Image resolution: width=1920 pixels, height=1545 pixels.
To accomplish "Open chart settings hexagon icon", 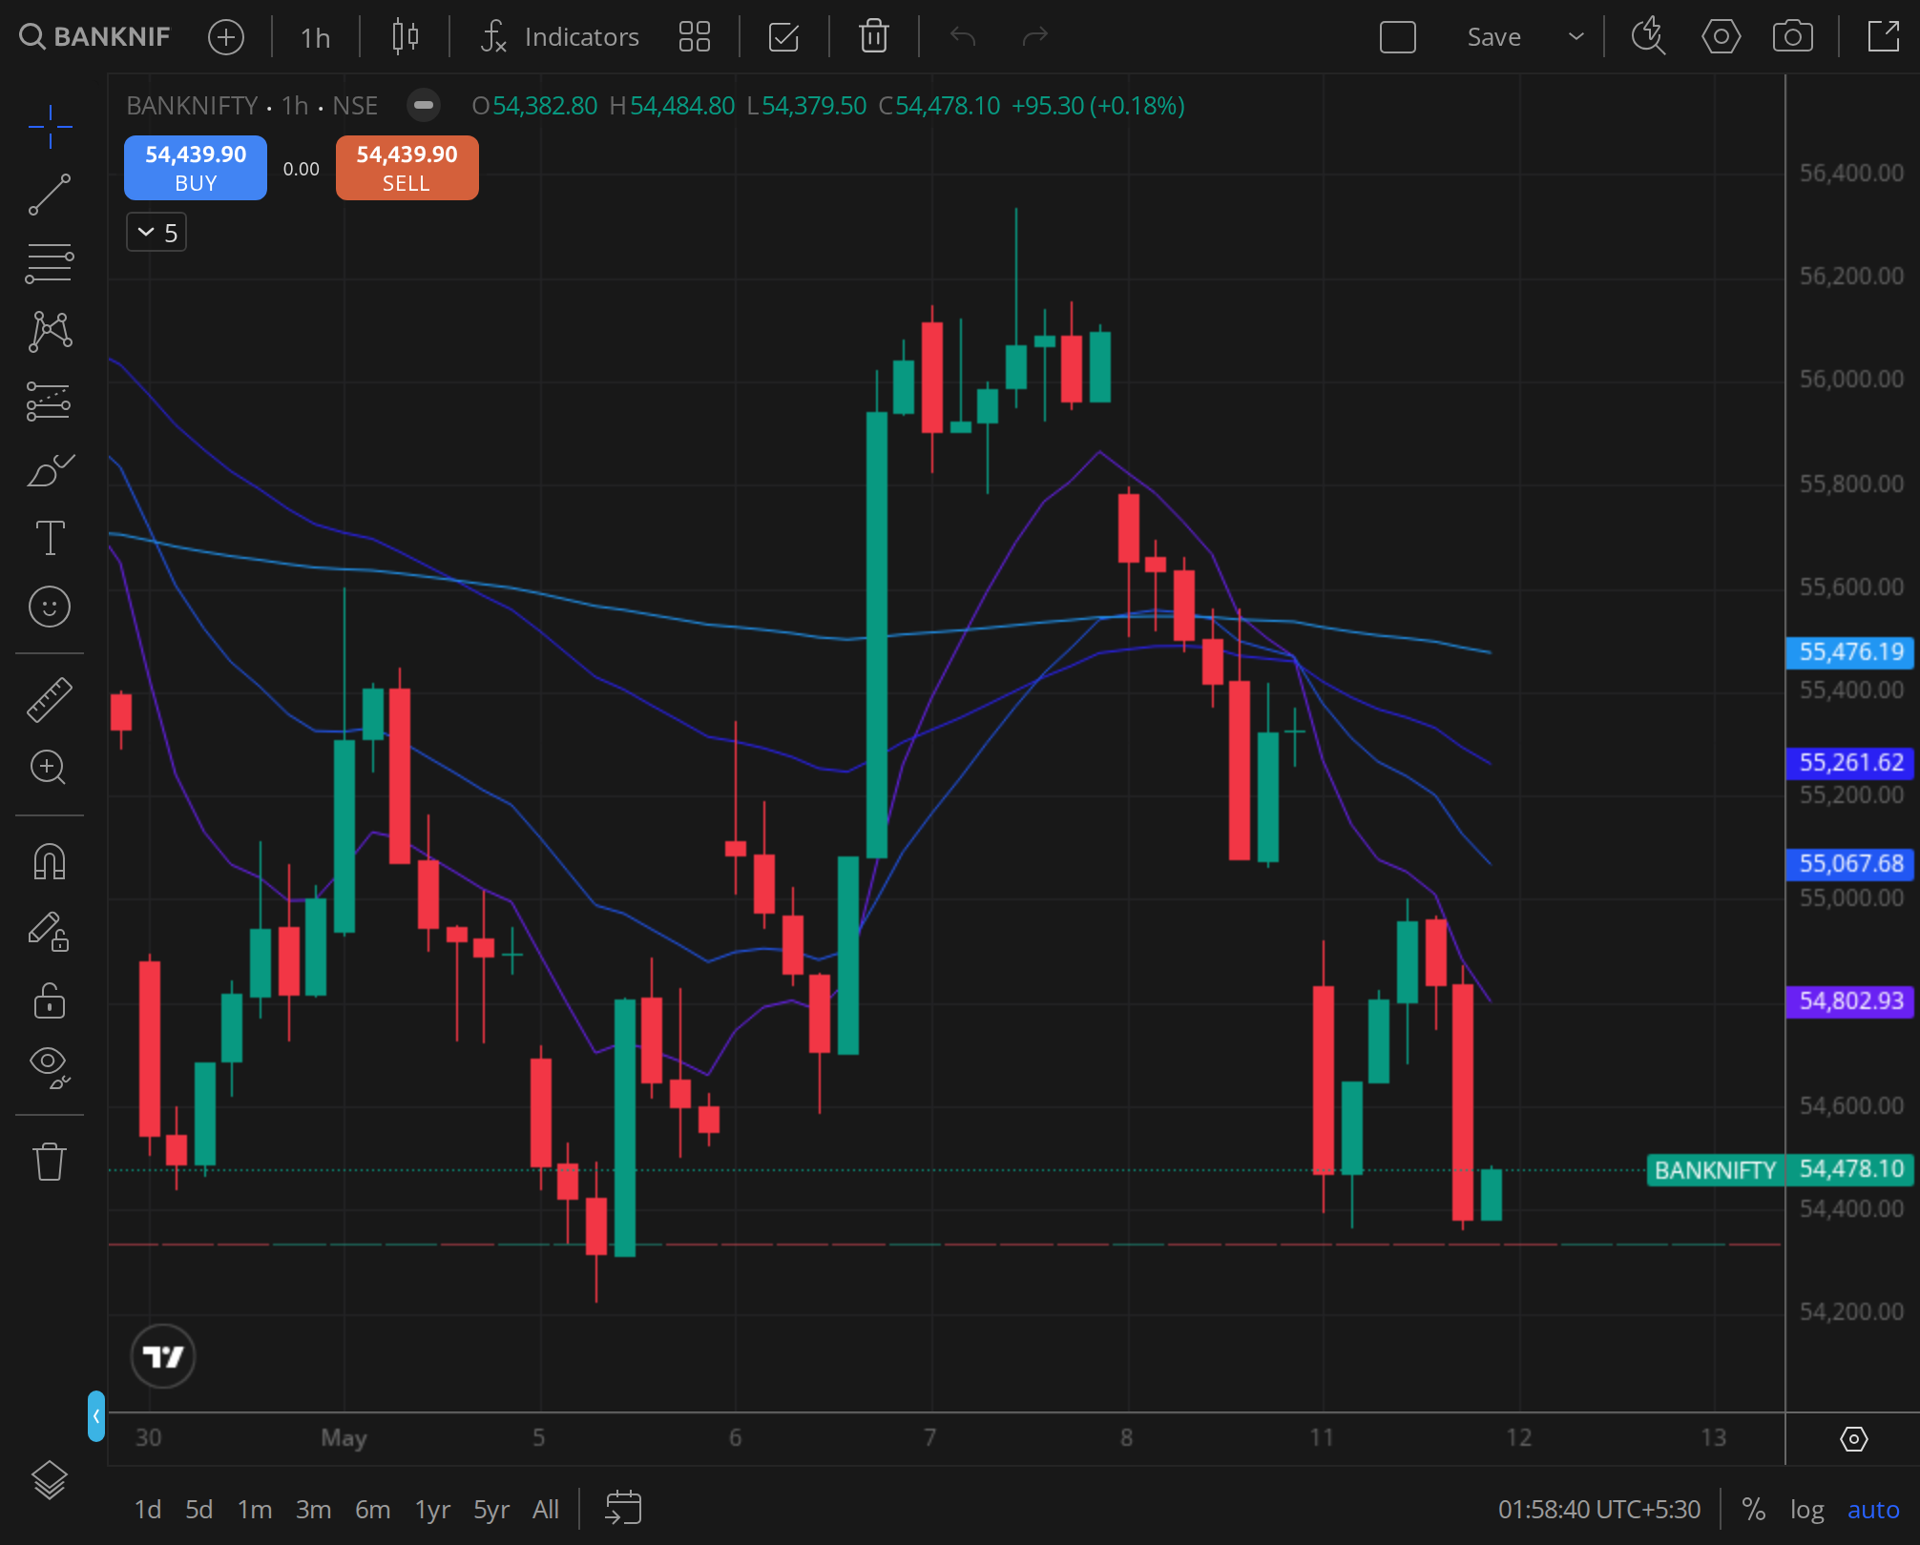I will click(x=1721, y=37).
